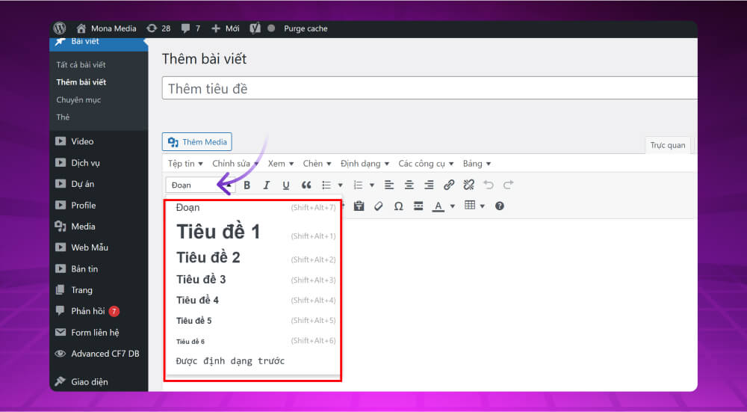
Task: Open the 28 pending updates icon
Action: 158,28
